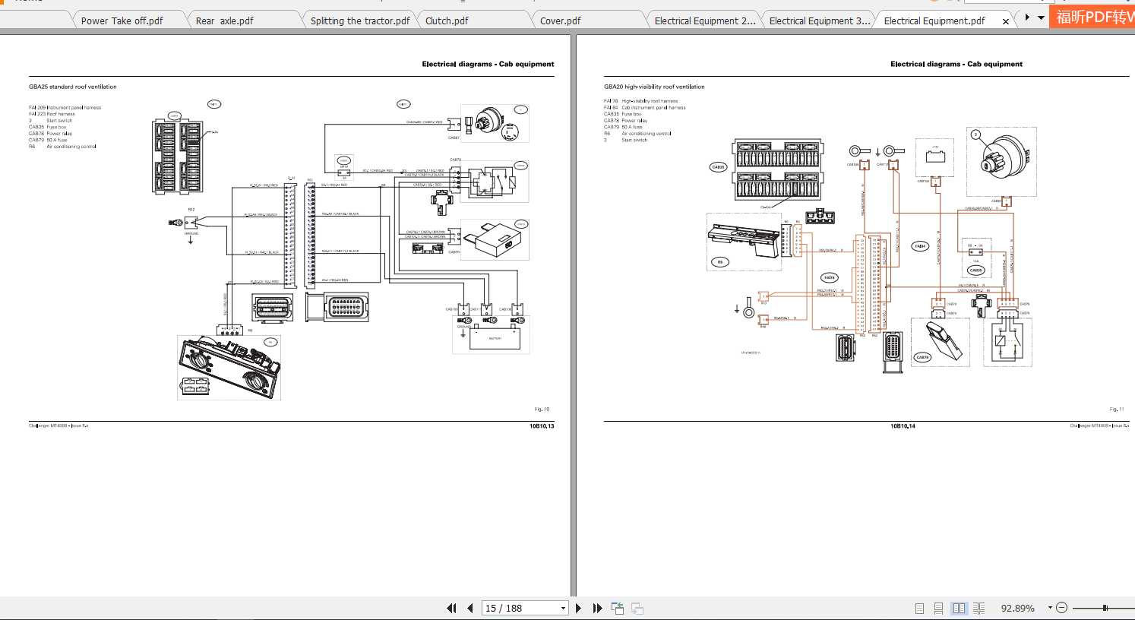Click the CAB35 fuse box on right page
This screenshot has height=620, width=1135.
click(776, 169)
